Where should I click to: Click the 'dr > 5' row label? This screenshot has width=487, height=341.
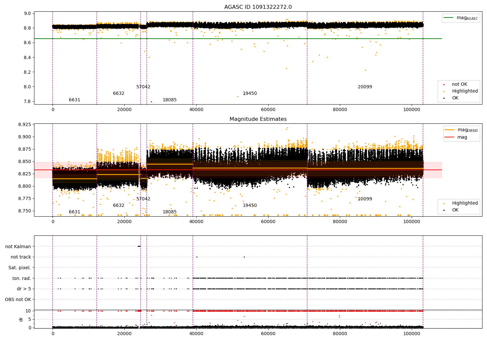24,289
